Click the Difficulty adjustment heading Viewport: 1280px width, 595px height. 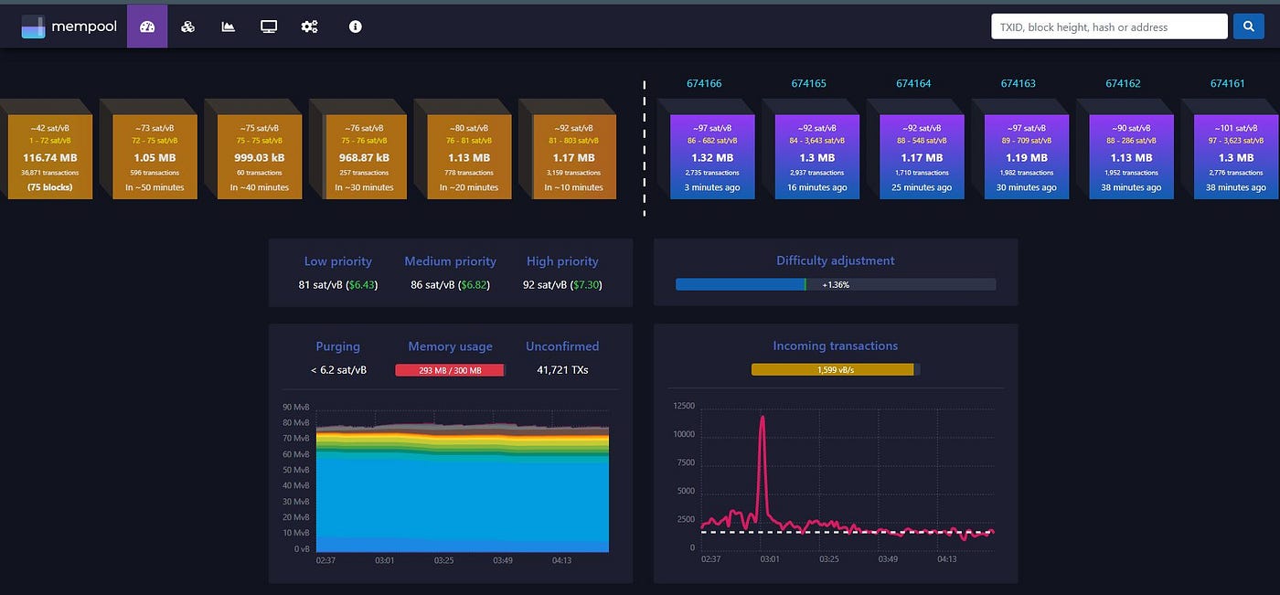coord(836,260)
